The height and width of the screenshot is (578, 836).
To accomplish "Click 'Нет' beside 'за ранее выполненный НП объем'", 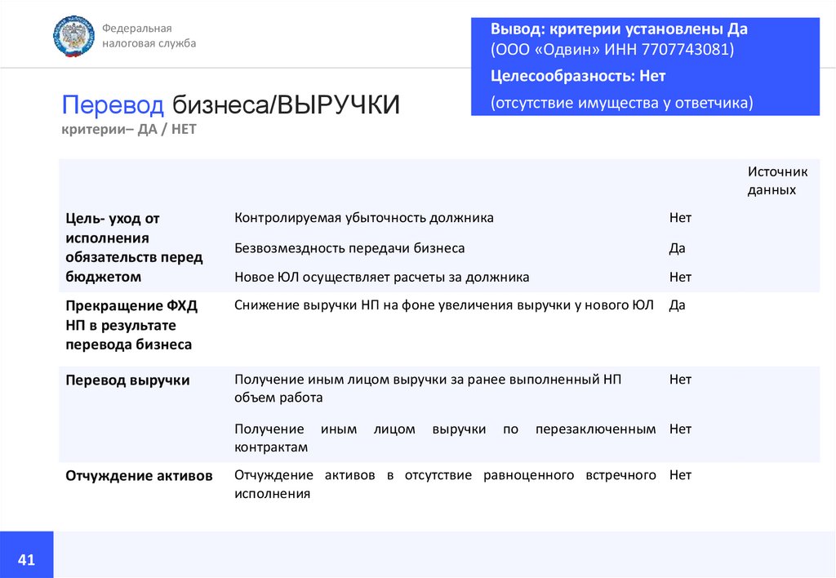I will (x=680, y=380).
